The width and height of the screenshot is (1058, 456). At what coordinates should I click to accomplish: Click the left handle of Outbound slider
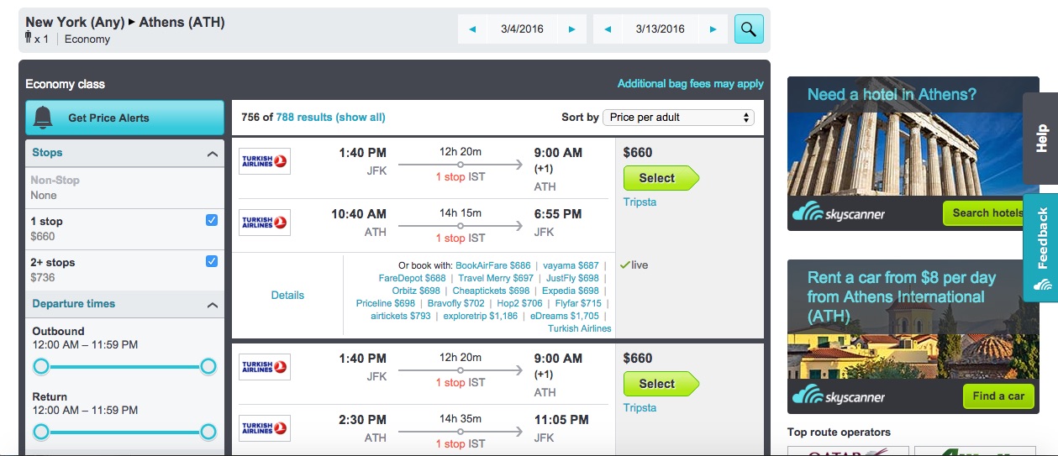[40, 366]
